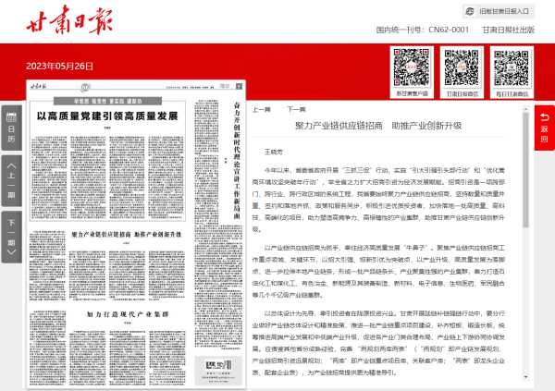The width and height of the screenshot is (555, 391).
Task: Go to previous issue via 上一期
Action: 11,180
